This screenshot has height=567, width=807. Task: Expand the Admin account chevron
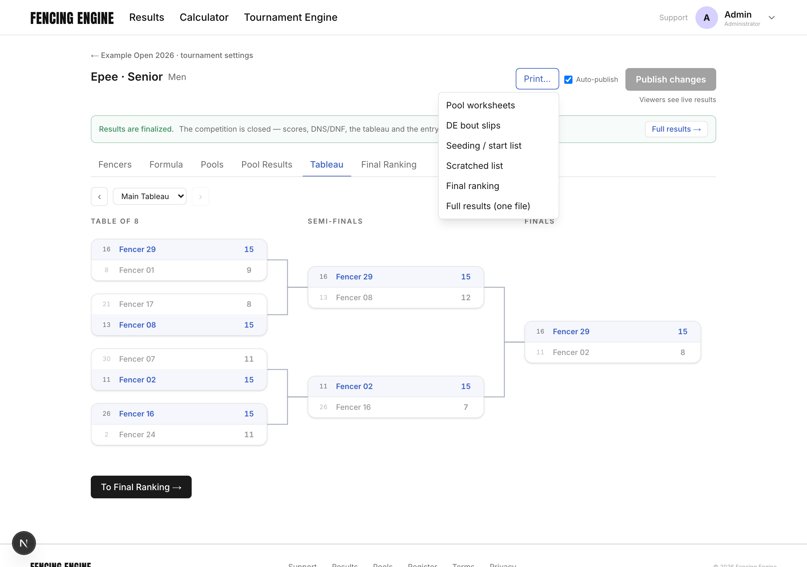tap(771, 18)
